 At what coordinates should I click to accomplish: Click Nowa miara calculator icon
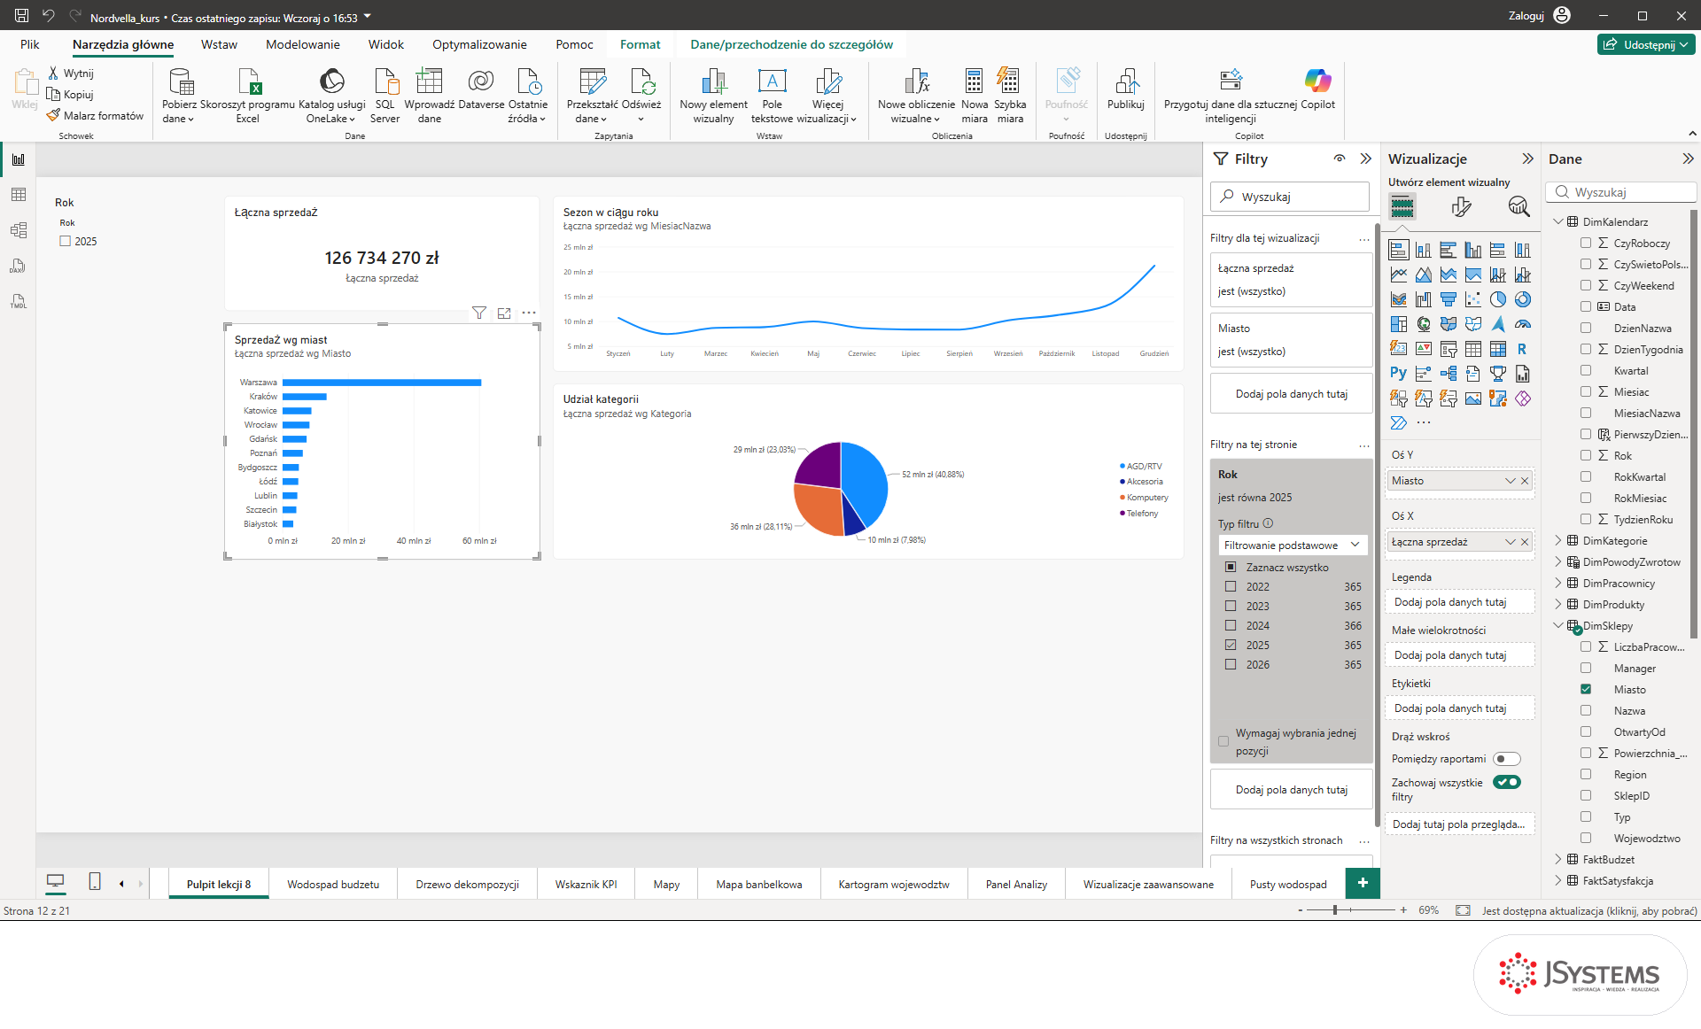pyautogui.click(x=974, y=81)
